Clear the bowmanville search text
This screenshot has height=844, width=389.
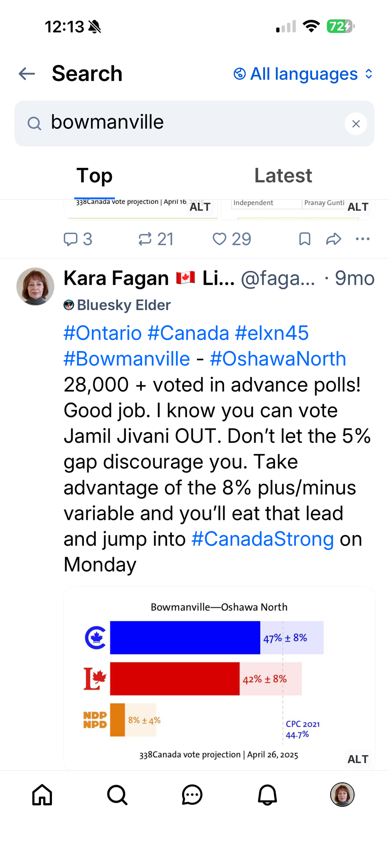click(x=356, y=124)
